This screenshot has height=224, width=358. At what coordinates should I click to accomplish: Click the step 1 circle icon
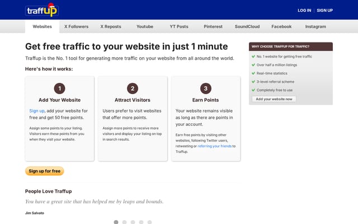coord(60,88)
